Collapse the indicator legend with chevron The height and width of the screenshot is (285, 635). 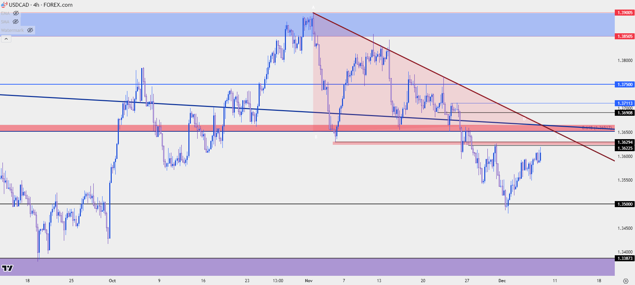click(6, 39)
